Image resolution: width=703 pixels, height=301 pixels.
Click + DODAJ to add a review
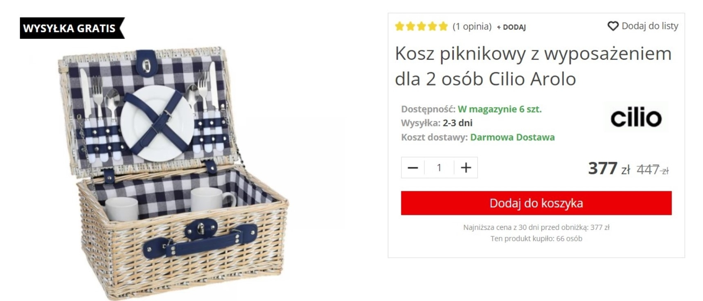[511, 27]
